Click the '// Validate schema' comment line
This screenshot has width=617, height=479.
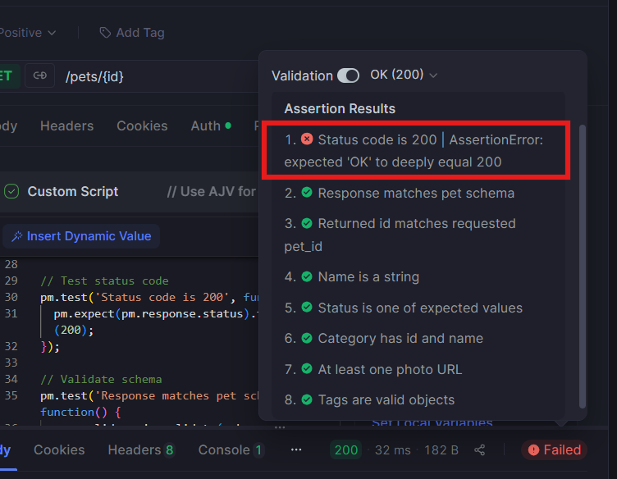tap(101, 379)
